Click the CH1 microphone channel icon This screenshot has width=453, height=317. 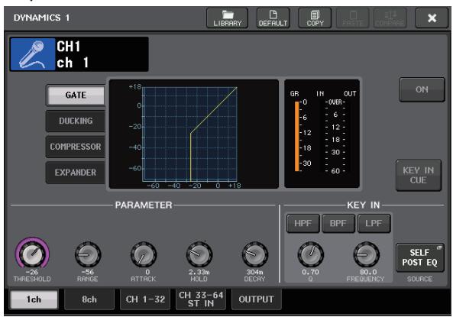point(33,54)
